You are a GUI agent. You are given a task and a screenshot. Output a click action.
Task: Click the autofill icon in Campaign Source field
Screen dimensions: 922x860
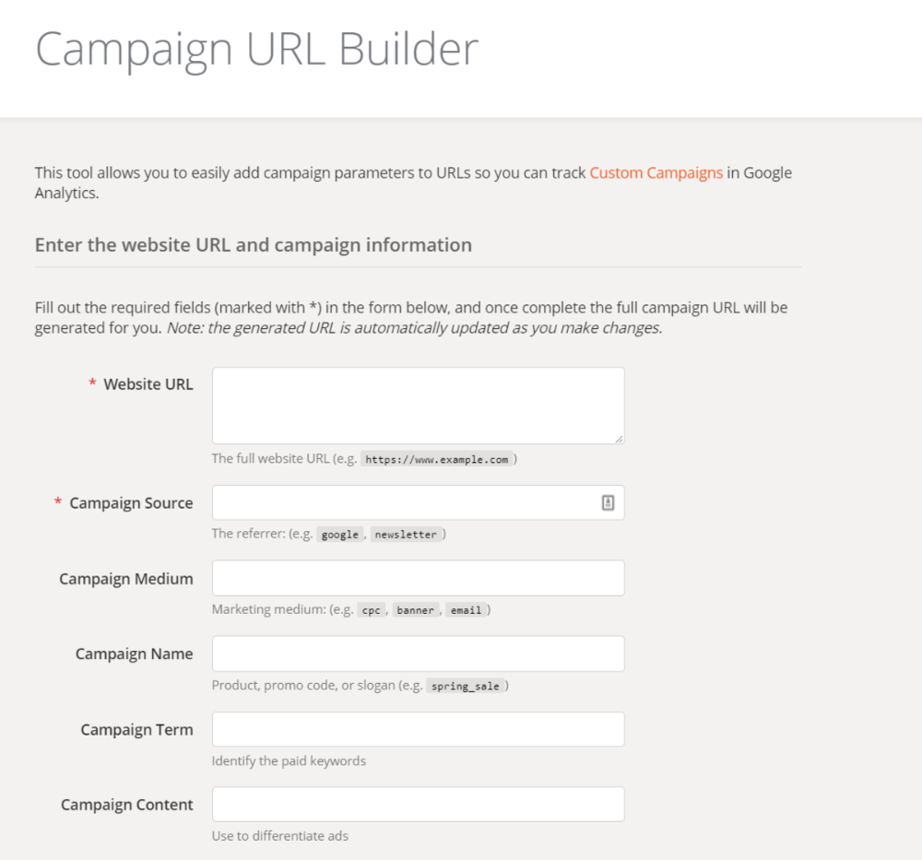coord(608,502)
